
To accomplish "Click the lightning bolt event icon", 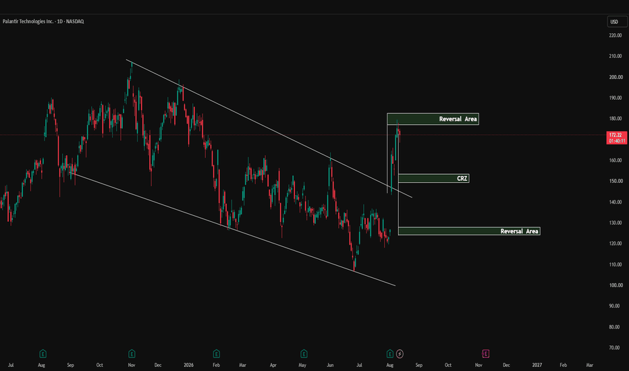I will pos(400,353).
